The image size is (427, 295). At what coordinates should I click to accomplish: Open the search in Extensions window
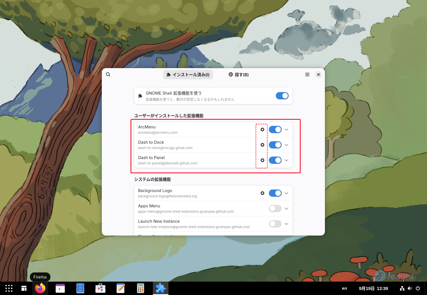108,75
